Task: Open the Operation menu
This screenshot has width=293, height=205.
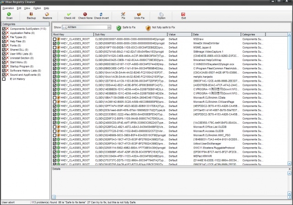Action: coord(8,8)
